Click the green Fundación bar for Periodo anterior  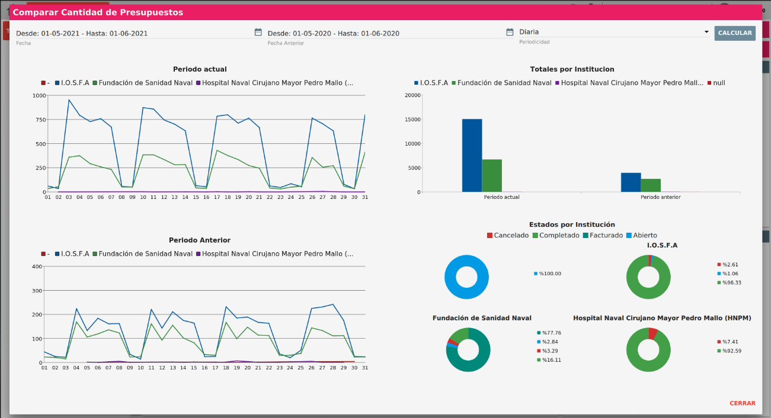point(651,185)
